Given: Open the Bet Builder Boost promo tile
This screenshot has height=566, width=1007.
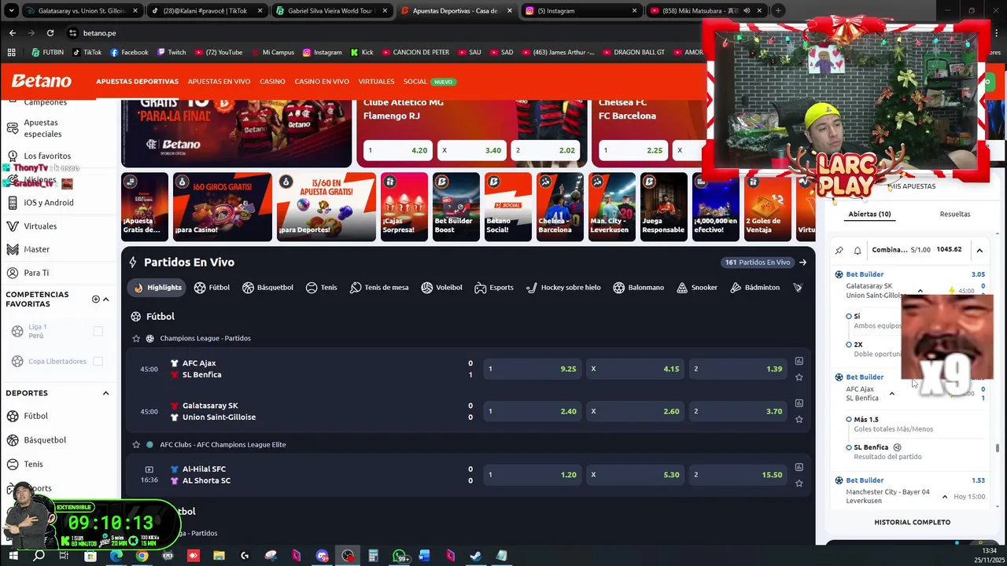Looking at the screenshot, I should pyautogui.click(x=456, y=207).
